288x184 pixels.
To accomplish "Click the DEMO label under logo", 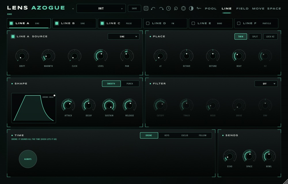I will tap(10, 14).
